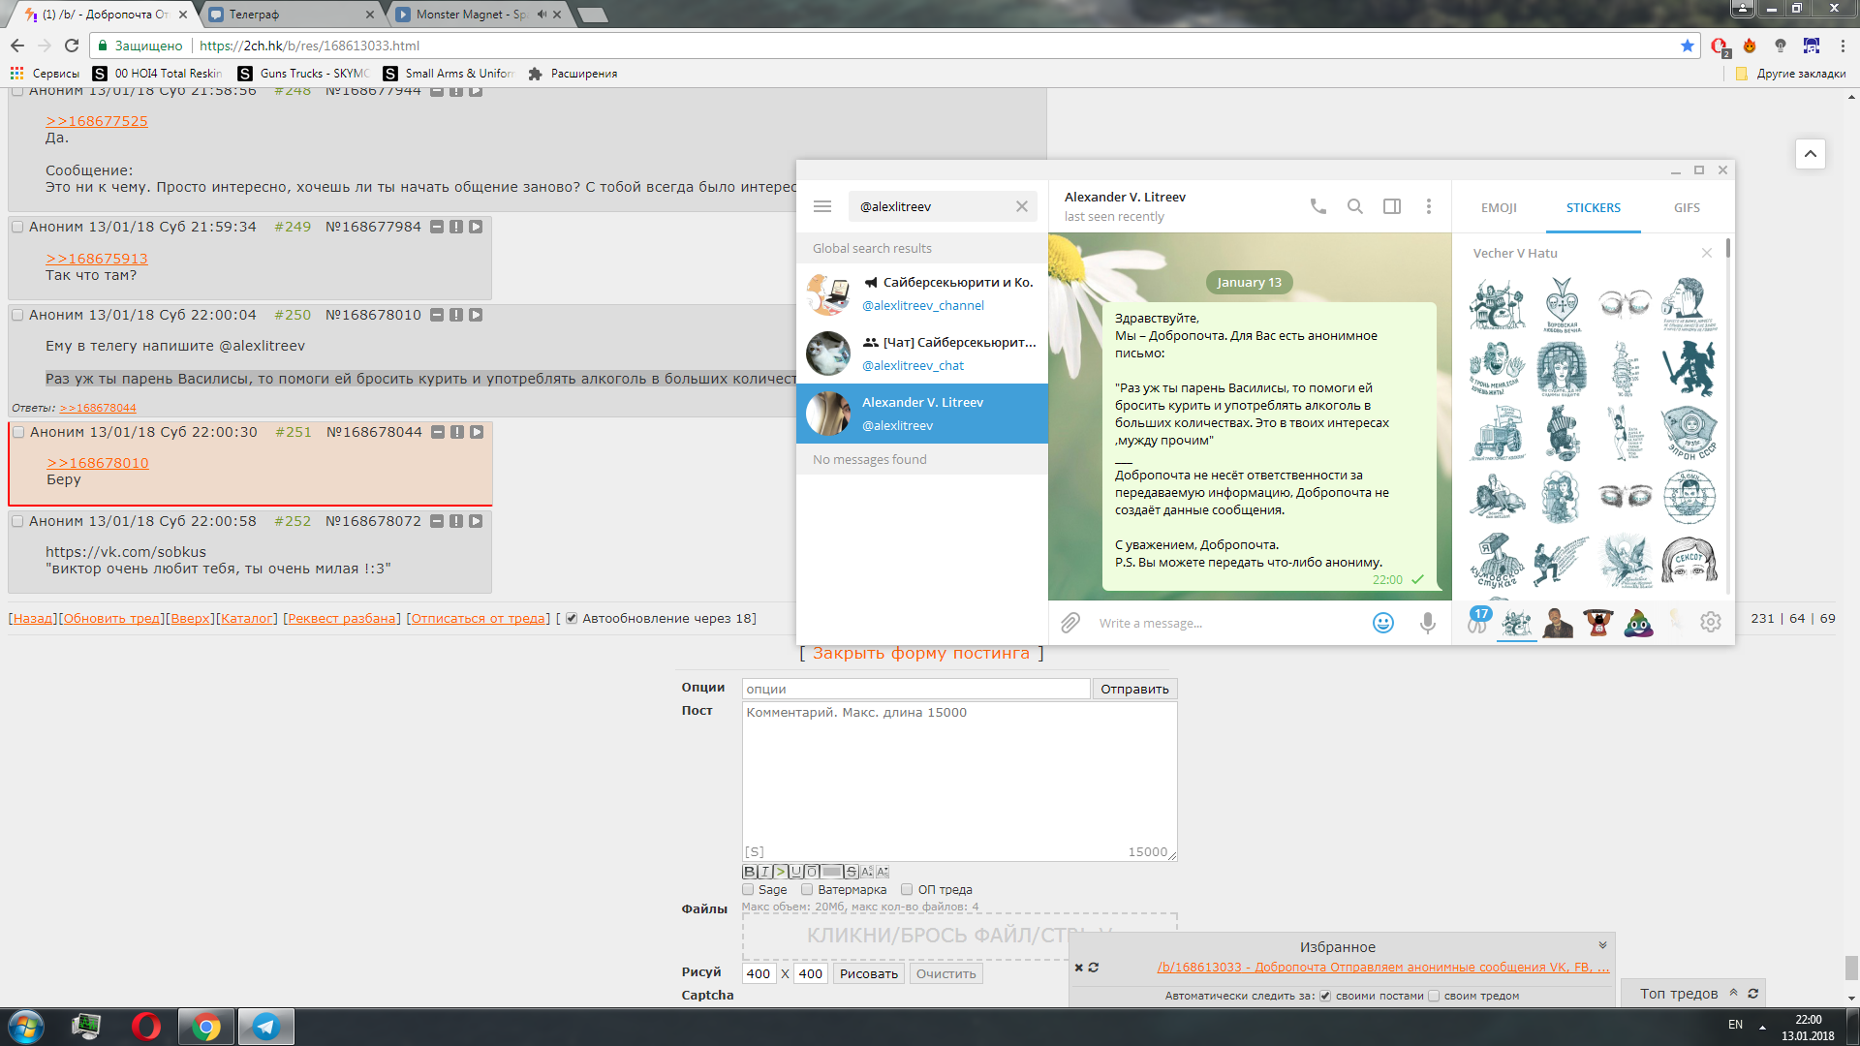Bookmark page with star in address bar
The height and width of the screenshot is (1046, 1860).
(1688, 46)
